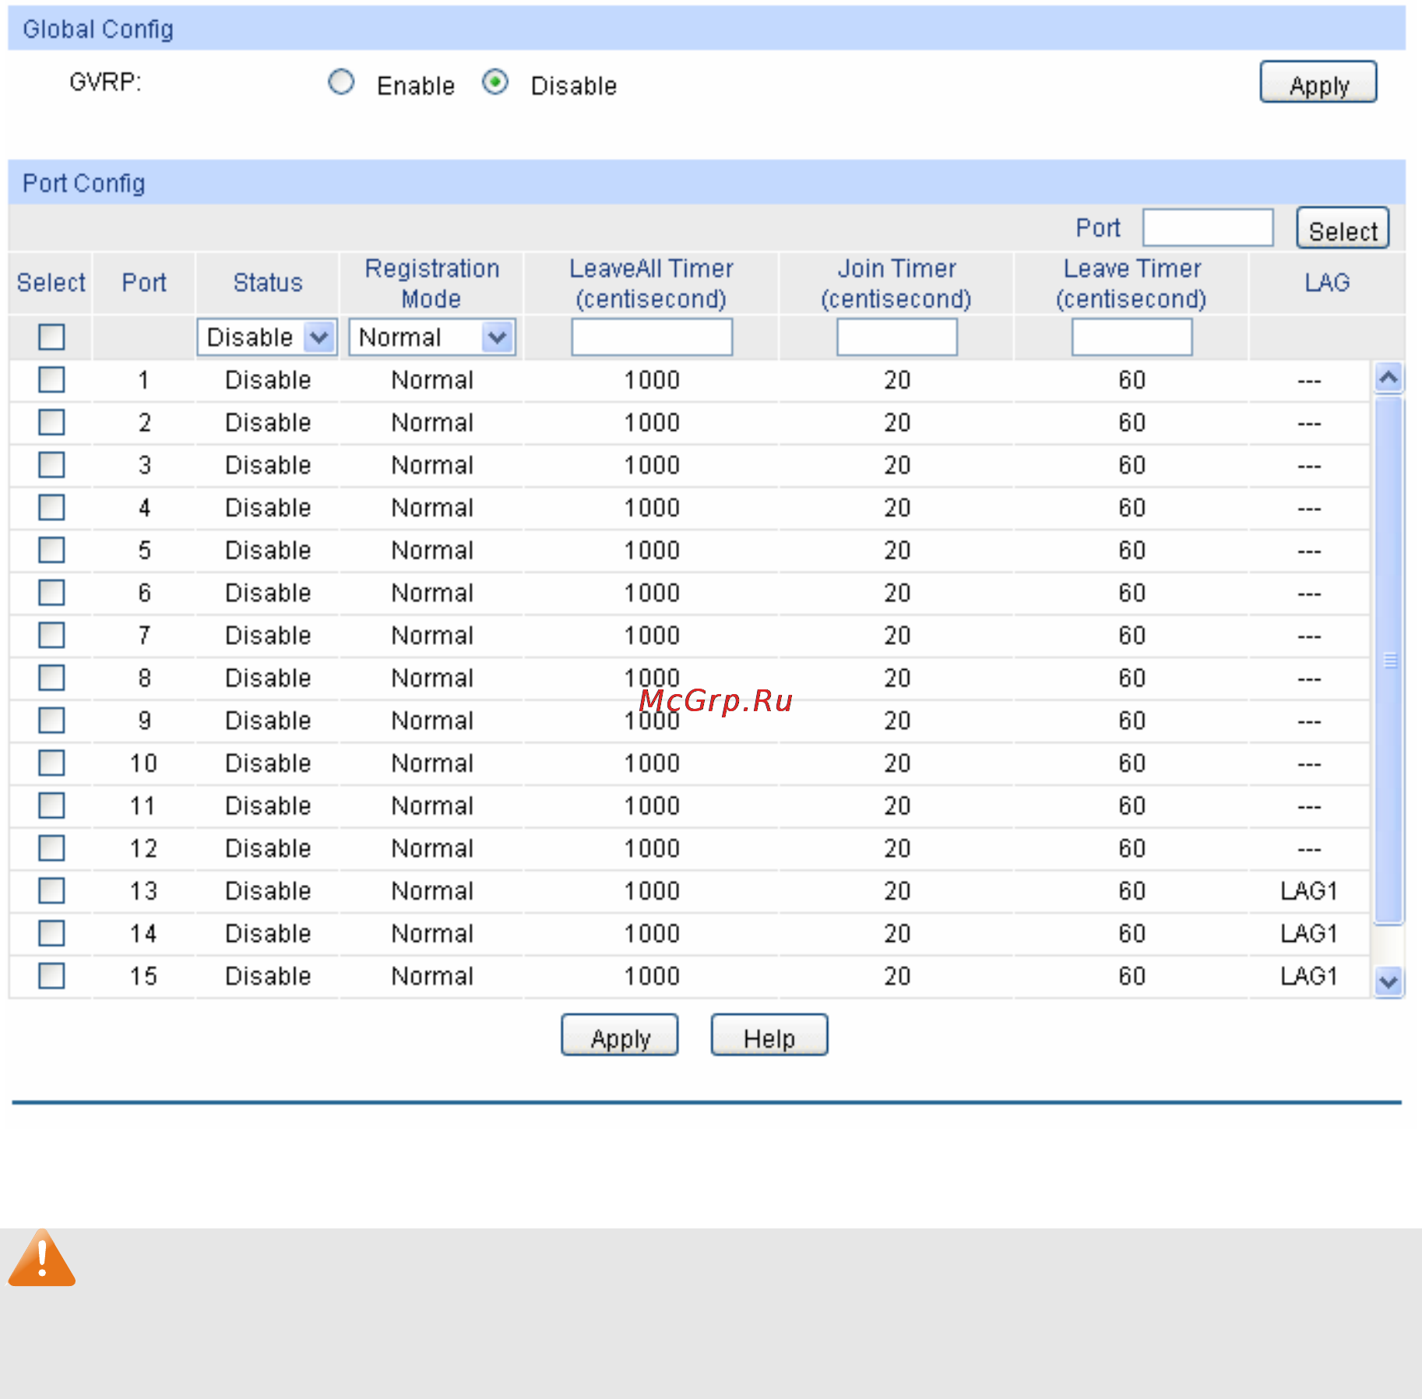1422x1399 pixels.
Task: Click the Port Config section title
Action: tap(84, 184)
